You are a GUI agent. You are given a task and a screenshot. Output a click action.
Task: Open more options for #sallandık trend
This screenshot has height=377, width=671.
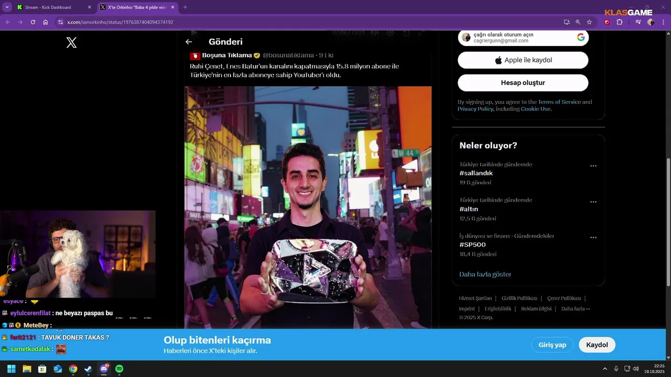click(593, 166)
